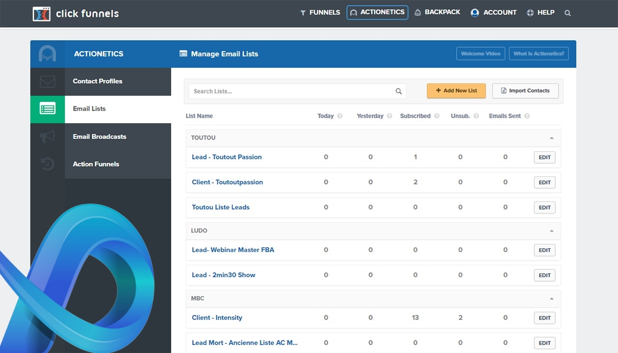Click help icon next to Subscribed column
This screenshot has height=353, width=618.
point(437,116)
